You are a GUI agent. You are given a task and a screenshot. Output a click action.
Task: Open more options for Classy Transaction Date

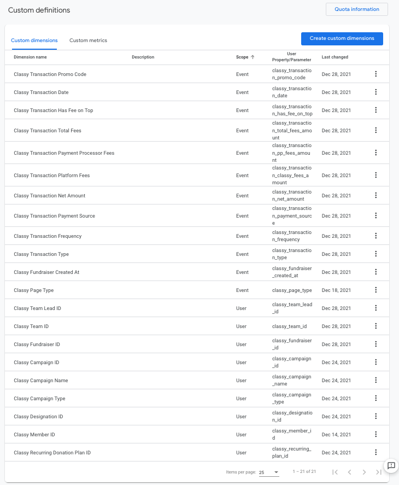376,92
